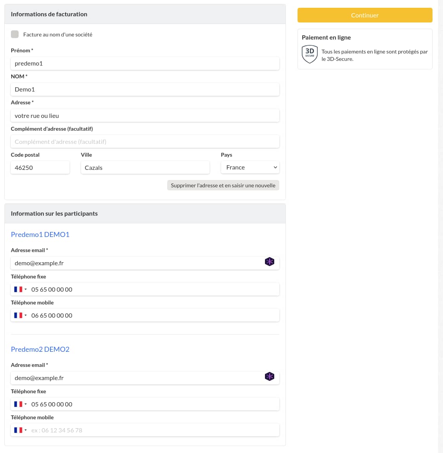The height and width of the screenshot is (453, 443).
Task: Click French flag in Predemo1 Téléphone fixe
Action: point(18,289)
